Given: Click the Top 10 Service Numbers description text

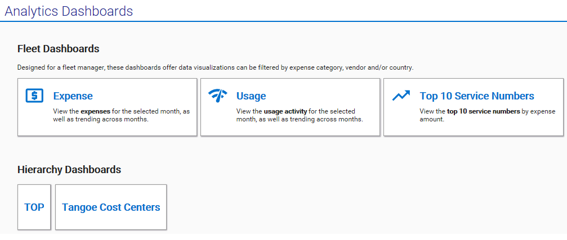Looking at the screenshot, I should pyautogui.click(x=487, y=115).
